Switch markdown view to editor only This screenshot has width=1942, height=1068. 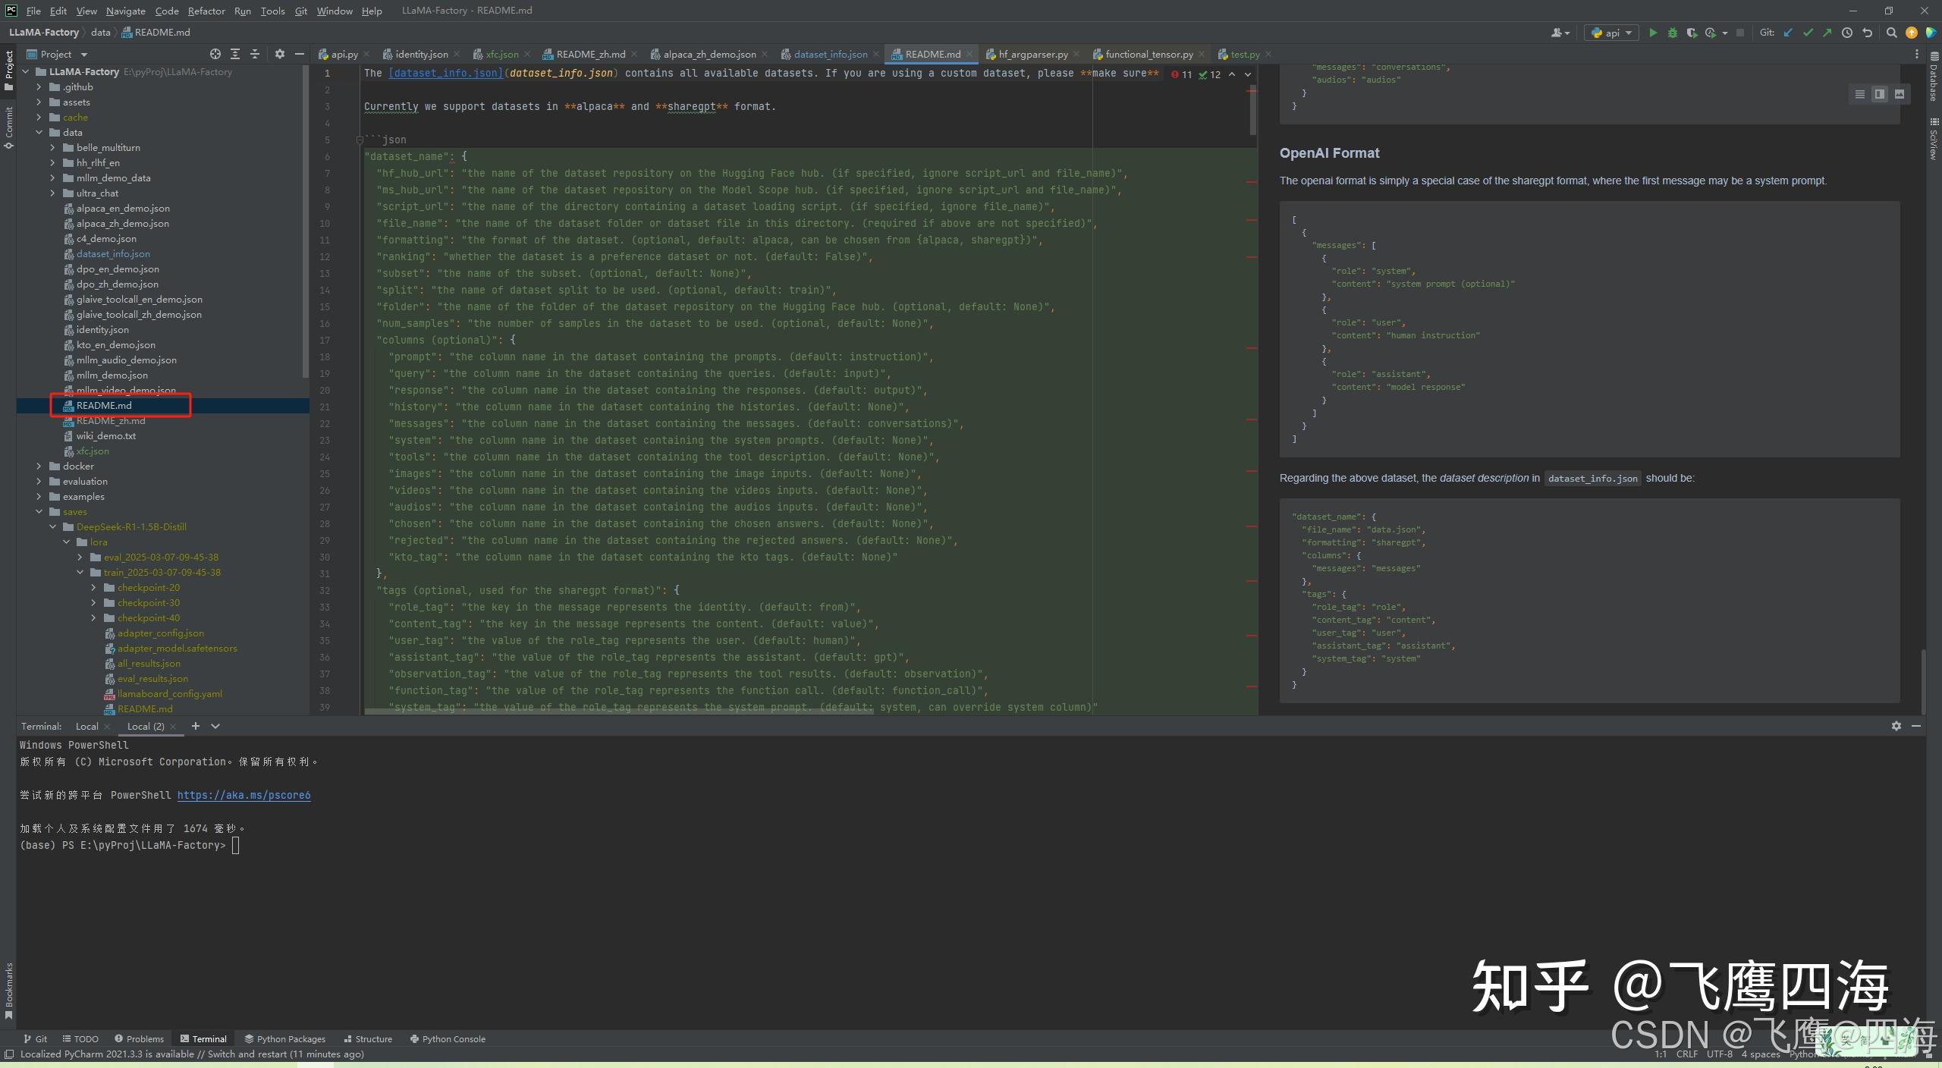[1859, 94]
